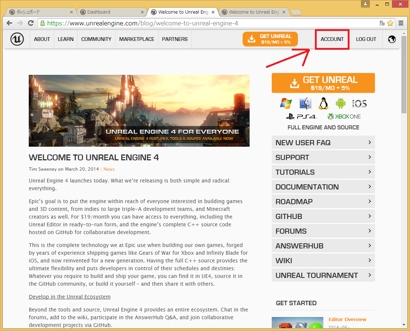
Task: Click the large sidebar GET UNREAL button
Action: (x=323, y=83)
